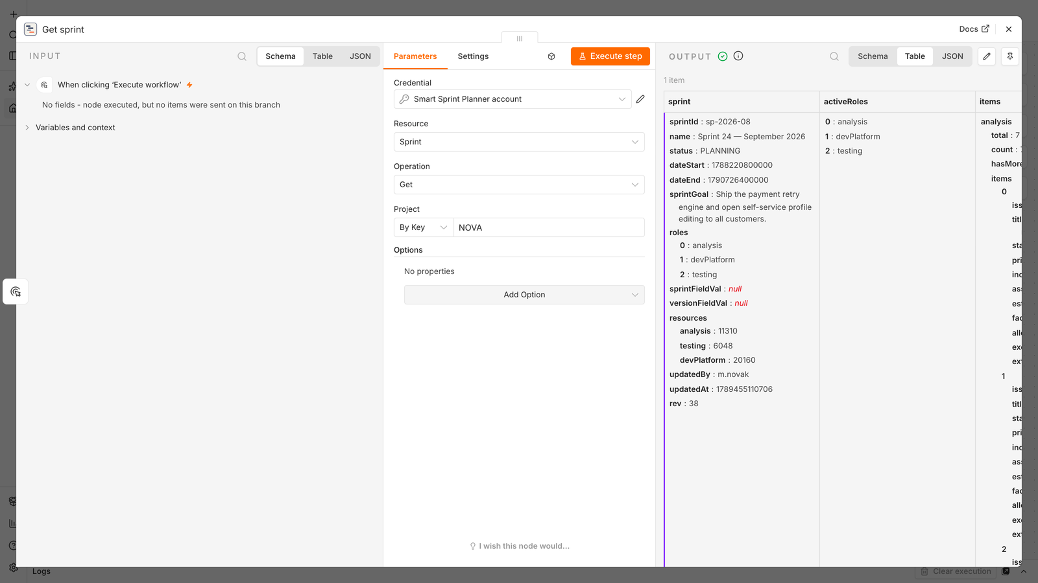Select input Table view
This screenshot has height=583, width=1038.
[322, 56]
